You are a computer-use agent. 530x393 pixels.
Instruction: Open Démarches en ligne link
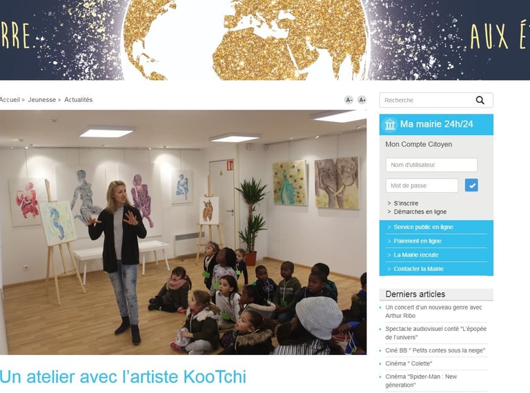420,212
